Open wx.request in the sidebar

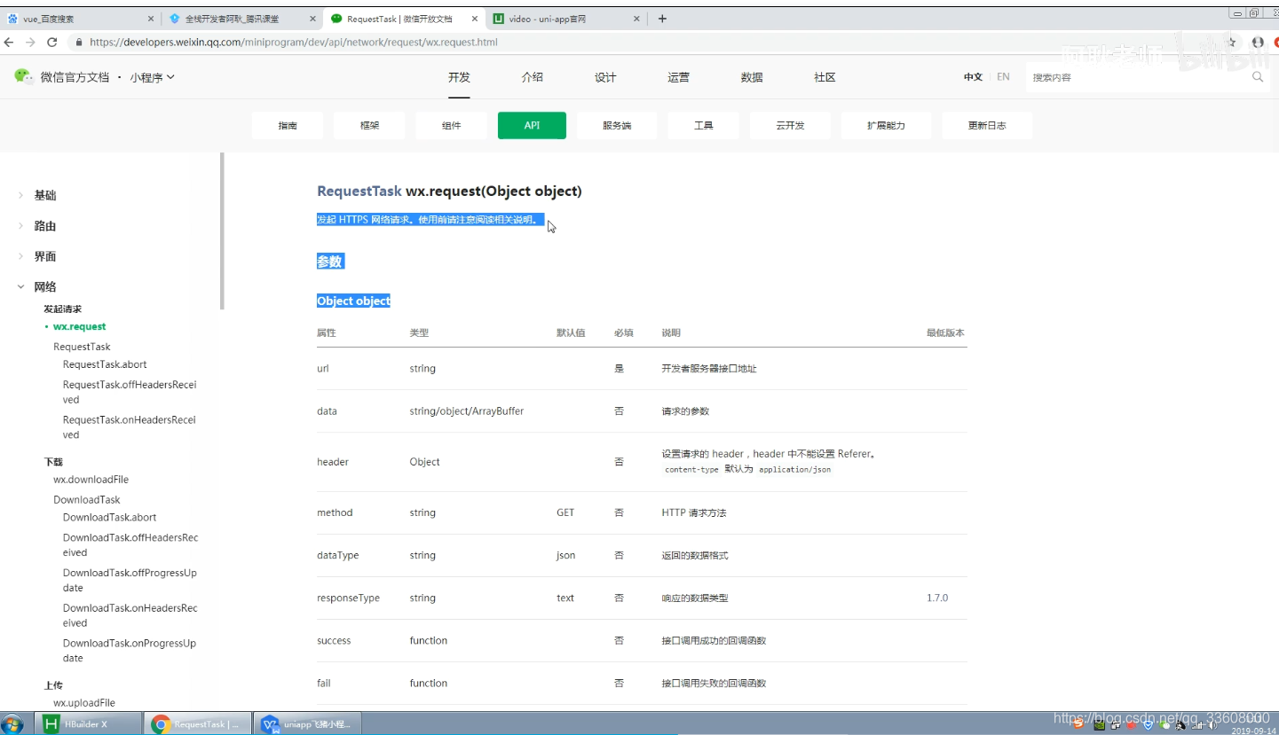(79, 327)
